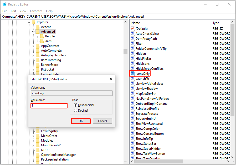Viewport: 236px width, 165px height.
Task: Click the DWORD icon next to Hidden
Action: tap(133, 53)
